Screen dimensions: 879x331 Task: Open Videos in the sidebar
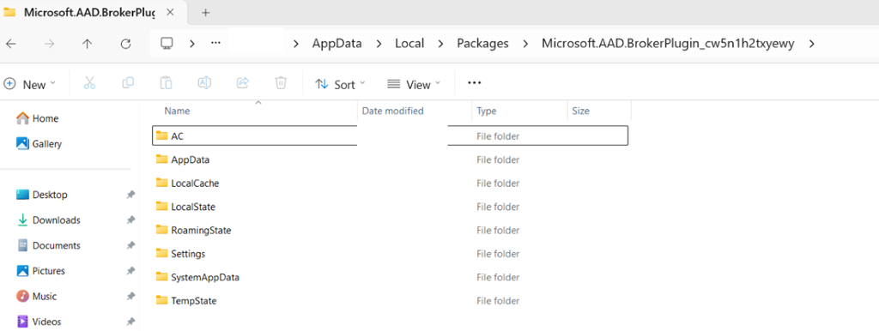[39, 322]
